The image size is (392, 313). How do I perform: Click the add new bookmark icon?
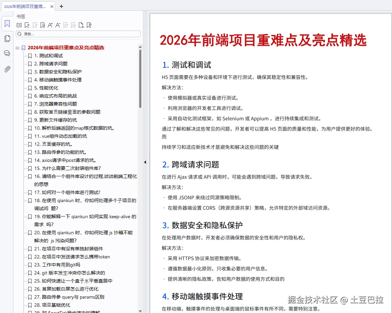[x=27, y=25]
